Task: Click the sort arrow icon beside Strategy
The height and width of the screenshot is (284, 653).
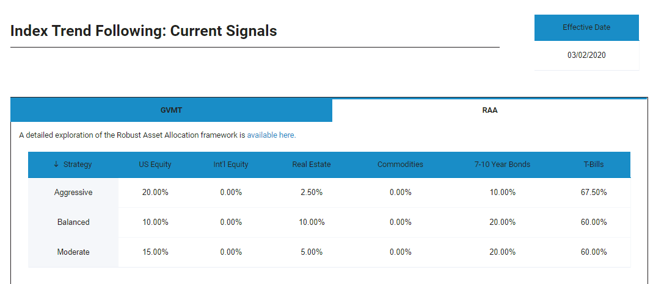Action: point(56,165)
